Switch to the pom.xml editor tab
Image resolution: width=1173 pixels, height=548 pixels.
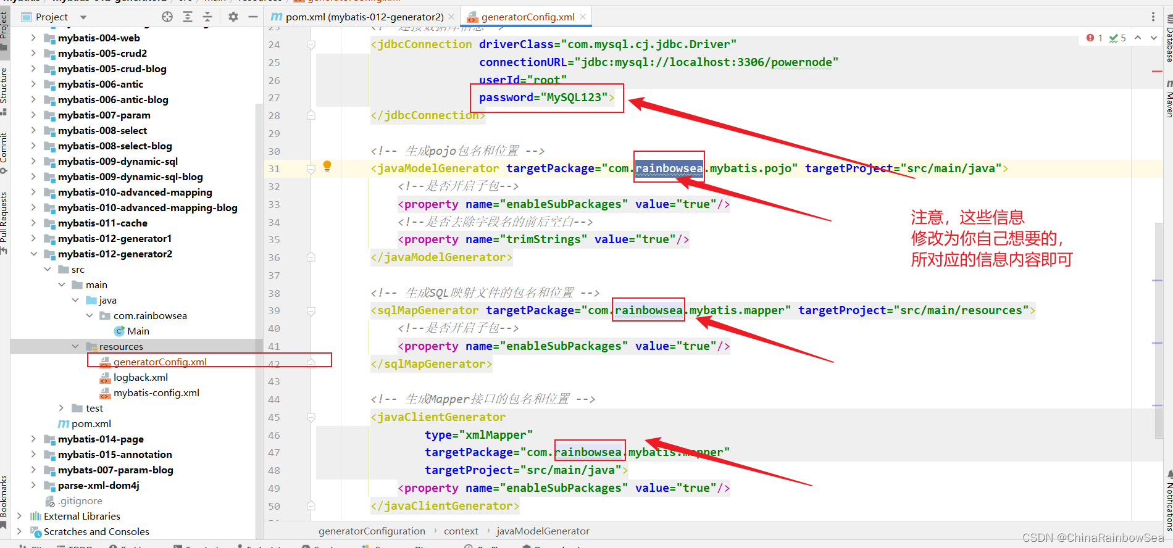[364, 17]
